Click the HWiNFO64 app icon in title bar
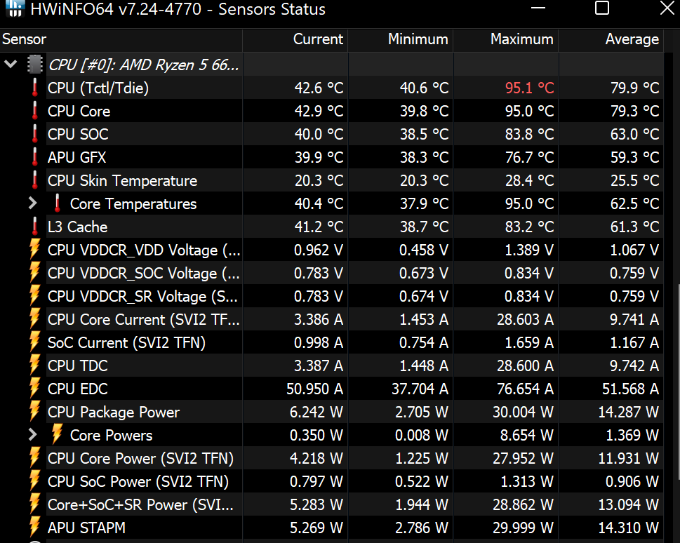 point(15,8)
